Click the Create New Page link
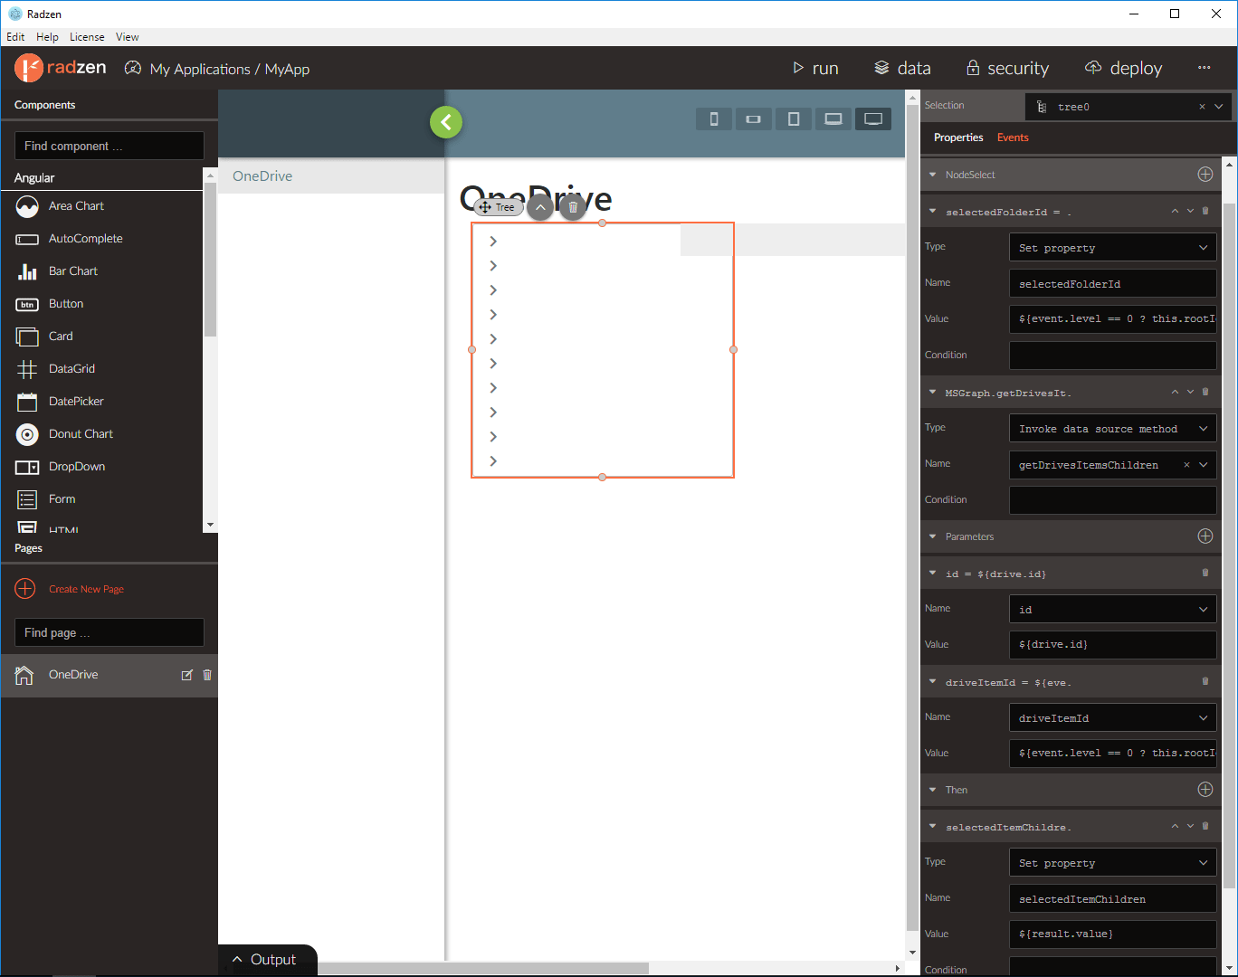 pyautogui.click(x=87, y=589)
